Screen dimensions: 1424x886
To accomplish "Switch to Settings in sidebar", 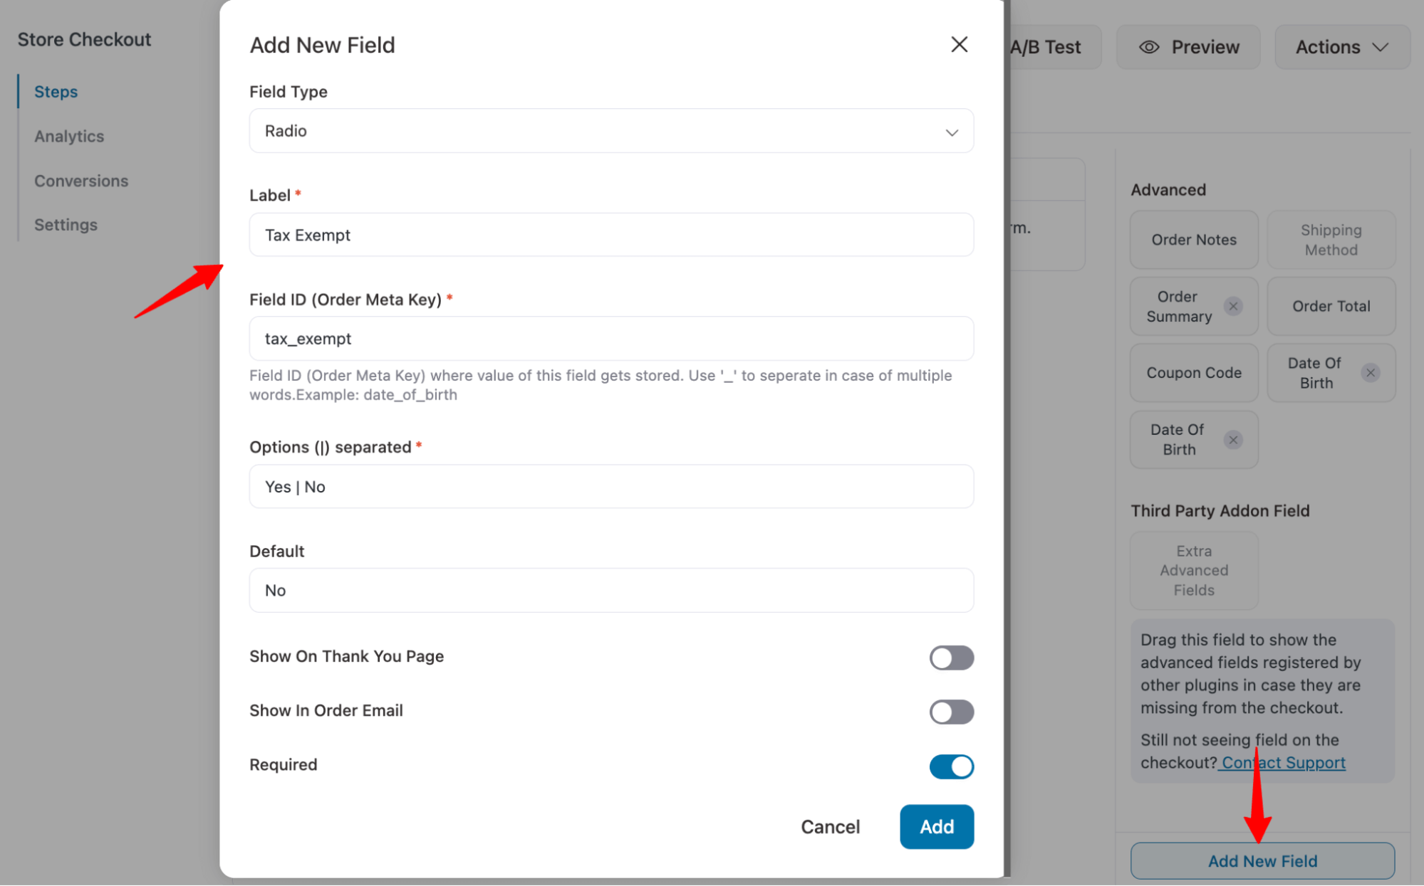I will [66, 225].
